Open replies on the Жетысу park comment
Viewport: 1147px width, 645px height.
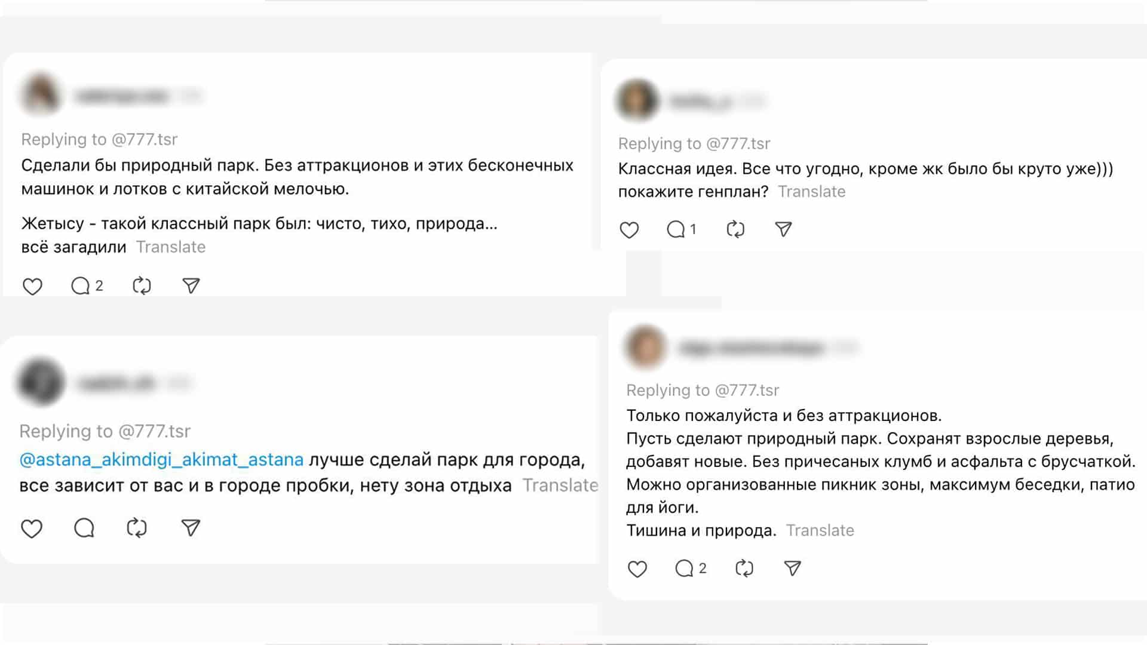click(81, 286)
